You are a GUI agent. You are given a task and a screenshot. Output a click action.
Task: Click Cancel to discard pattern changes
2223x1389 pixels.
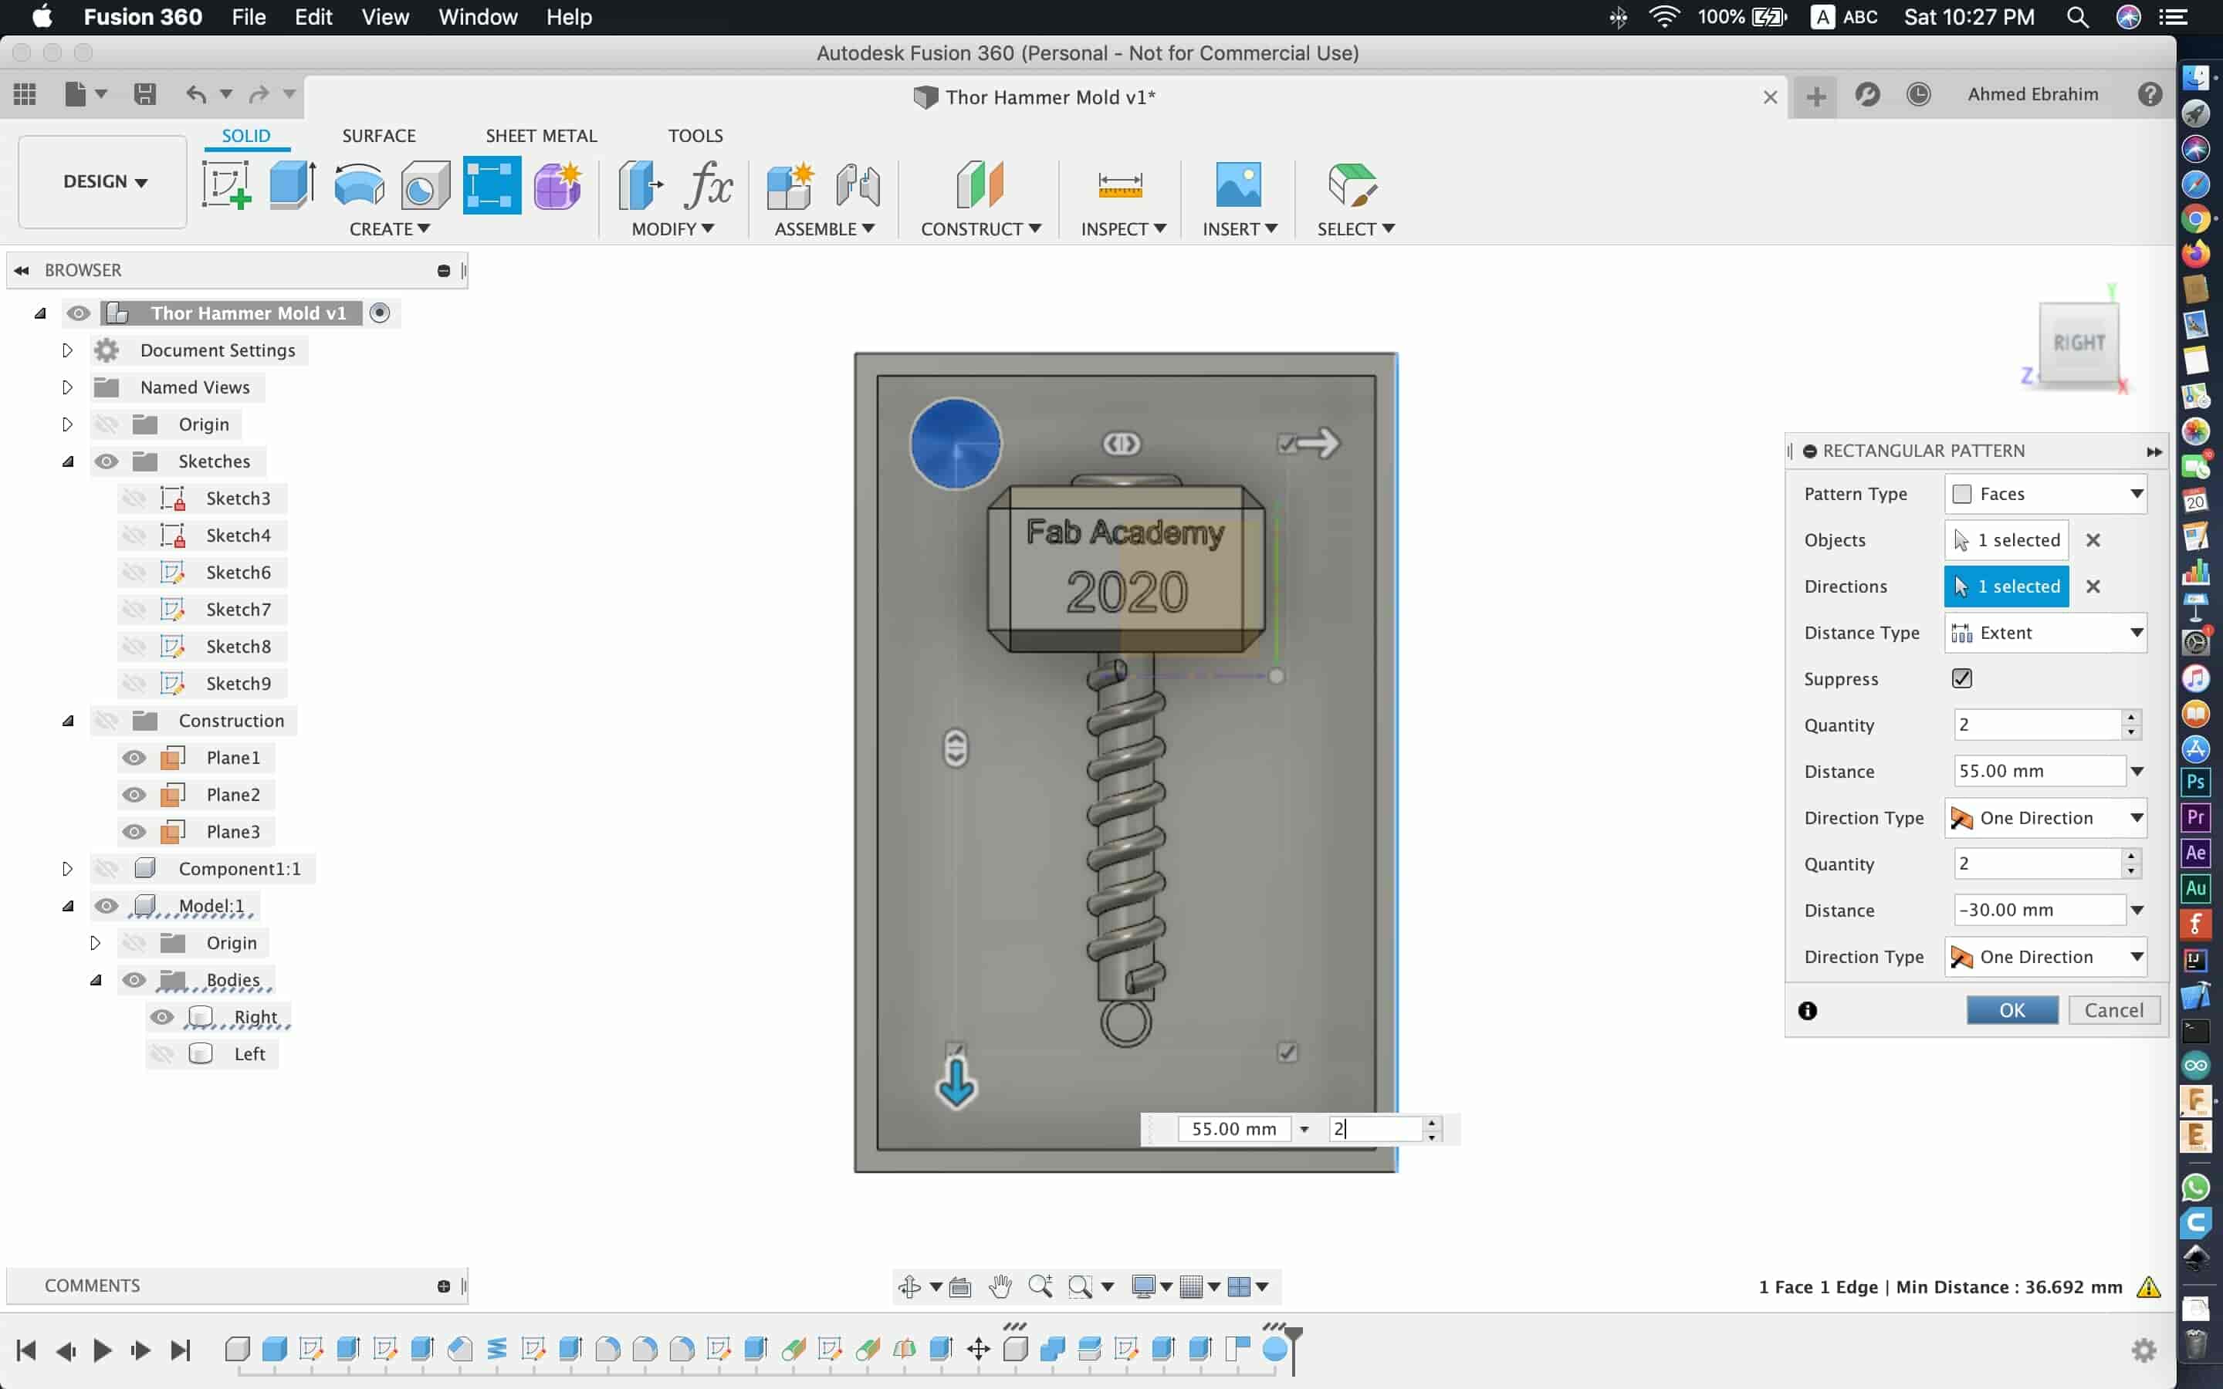(2113, 1010)
